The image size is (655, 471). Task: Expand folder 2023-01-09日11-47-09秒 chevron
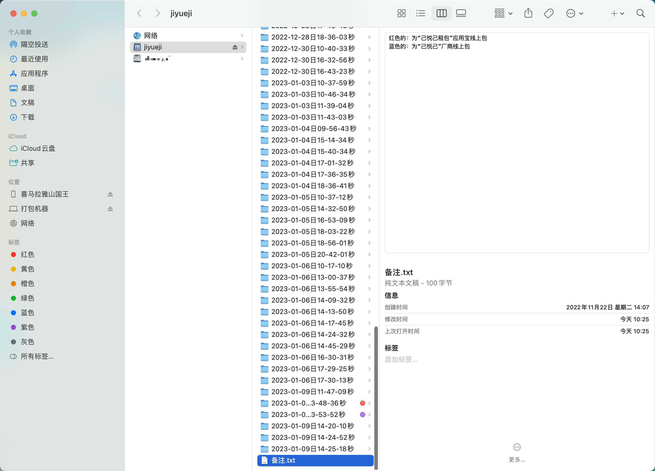pyautogui.click(x=369, y=391)
